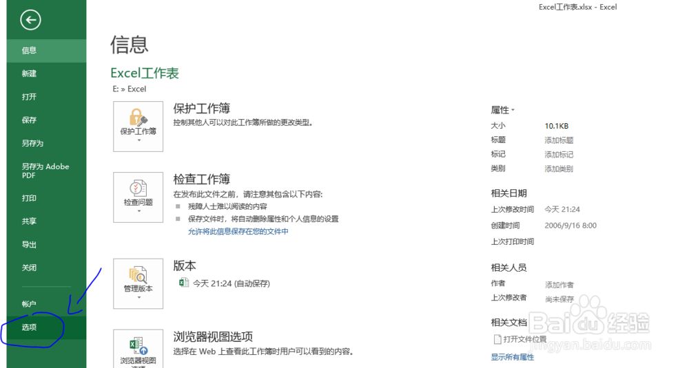Click the 10.1KB size value
The width and height of the screenshot is (689, 368).
click(557, 126)
